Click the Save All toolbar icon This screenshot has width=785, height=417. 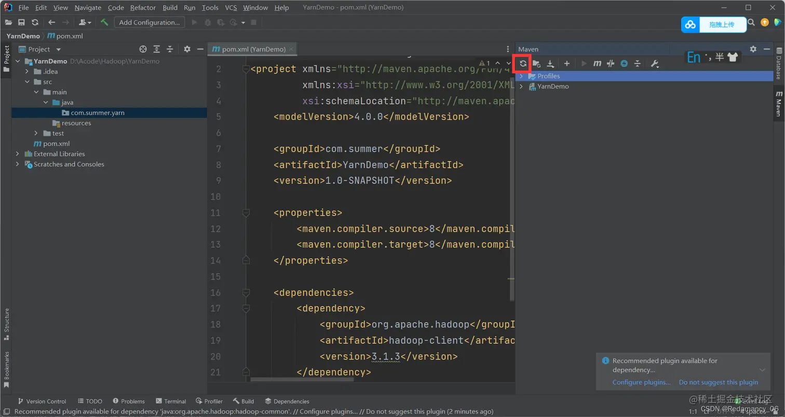pyautogui.click(x=21, y=22)
